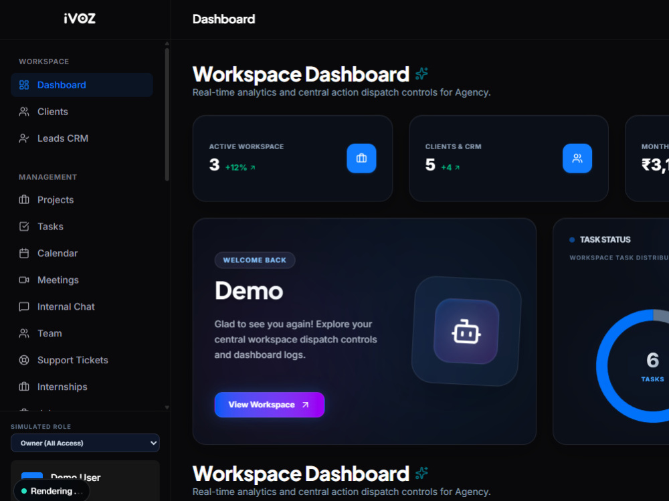Click the +12% growth indicator
Viewport: 669px width, 501px height.
240,168
